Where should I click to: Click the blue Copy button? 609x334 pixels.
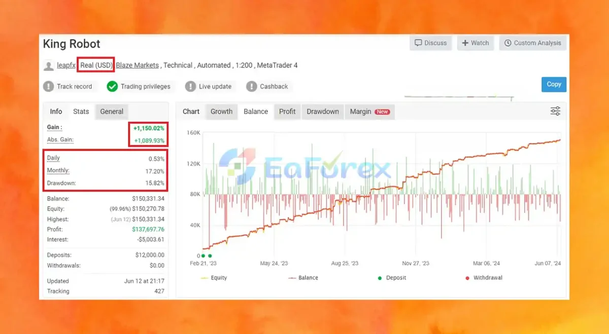pyautogui.click(x=554, y=84)
